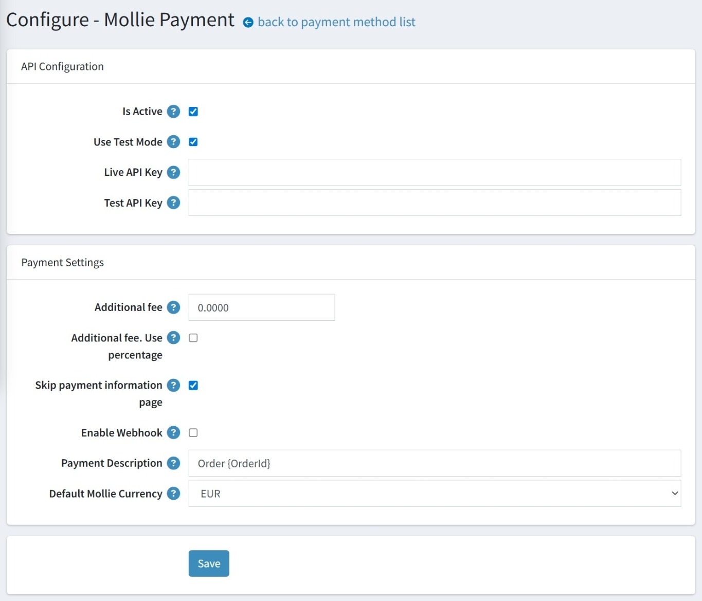The image size is (702, 601).
Task: Click the help icon for Enable Webhook
Action: pyautogui.click(x=174, y=433)
